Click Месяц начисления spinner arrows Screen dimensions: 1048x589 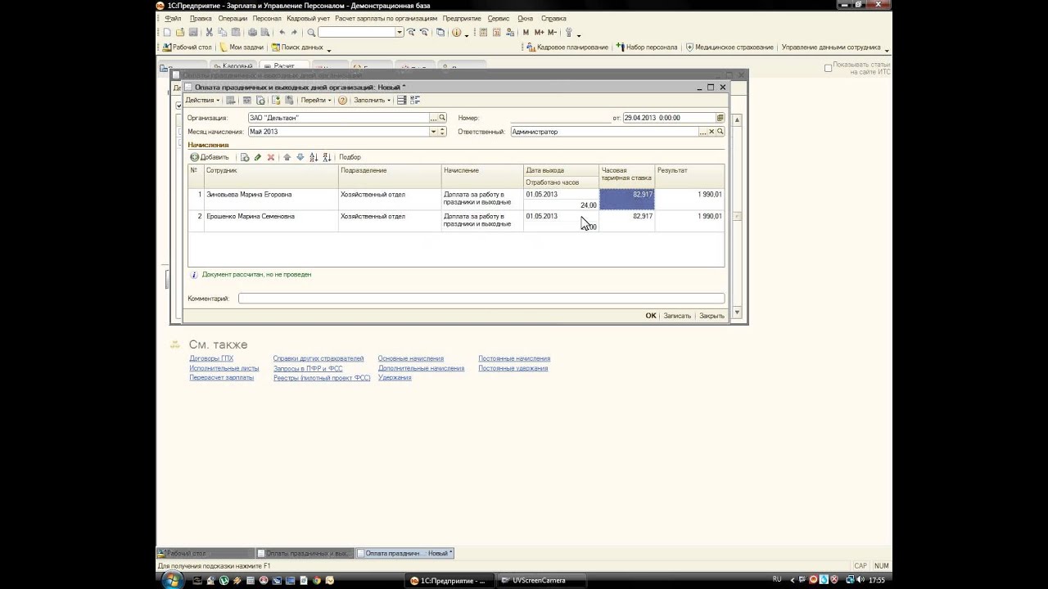point(442,132)
